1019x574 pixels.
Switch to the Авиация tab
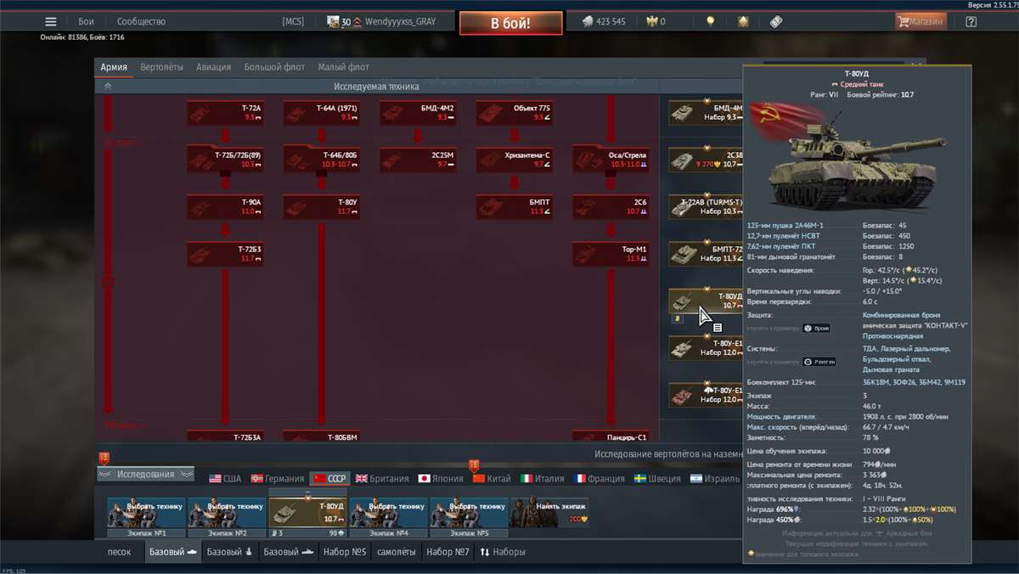(213, 67)
